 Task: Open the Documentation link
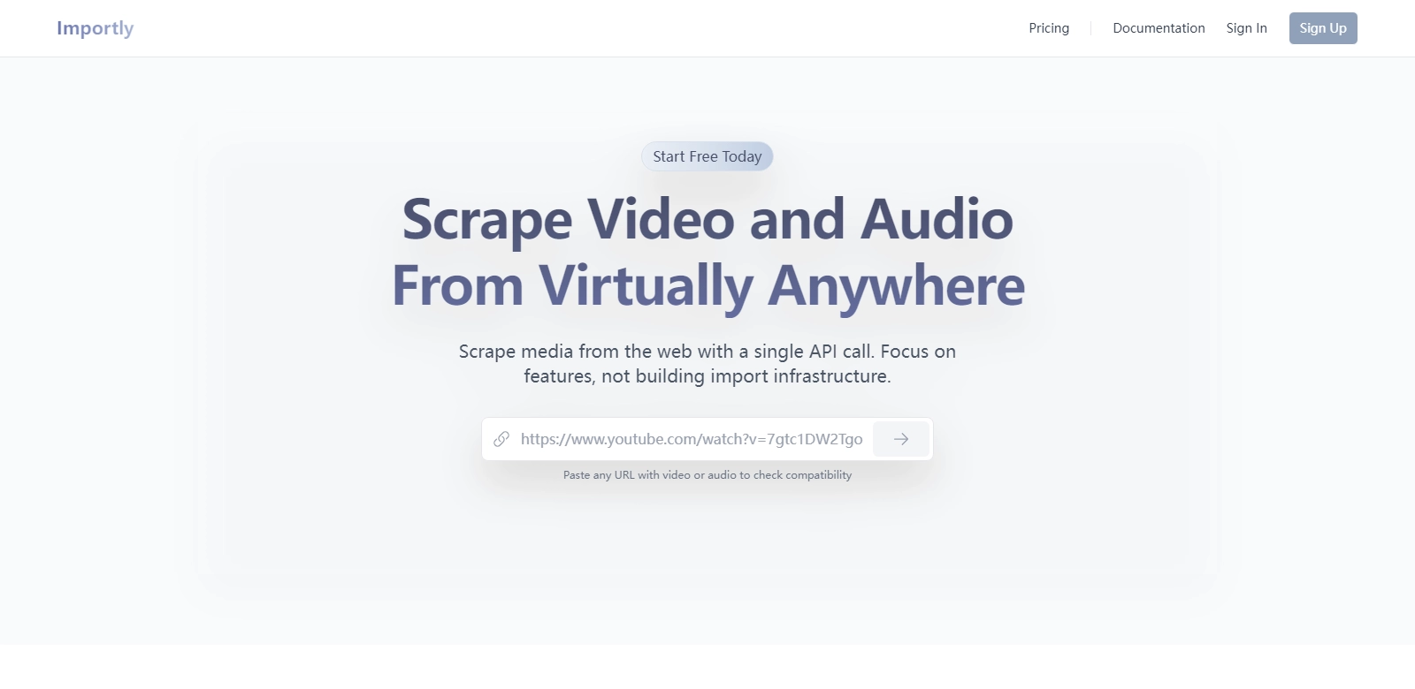1158,28
